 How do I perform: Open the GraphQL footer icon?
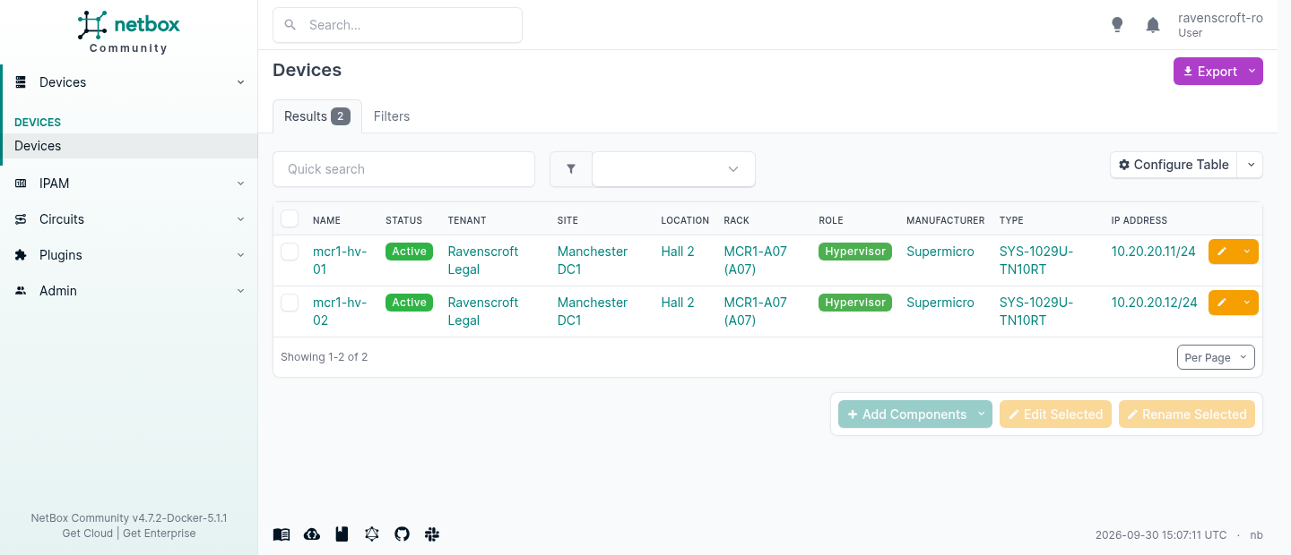[372, 534]
